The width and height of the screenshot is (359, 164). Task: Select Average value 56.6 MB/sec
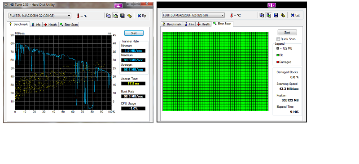pos(133,70)
